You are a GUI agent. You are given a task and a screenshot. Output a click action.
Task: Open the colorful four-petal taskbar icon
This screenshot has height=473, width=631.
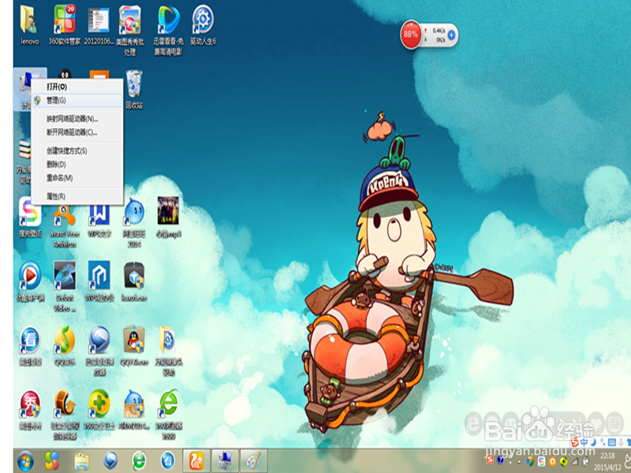(52, 461)
